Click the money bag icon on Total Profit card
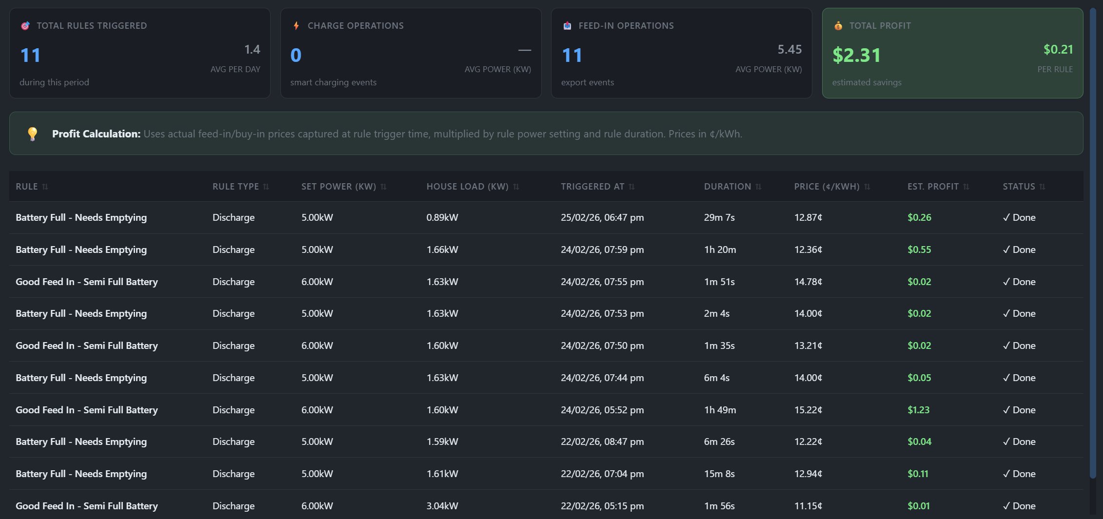The width and height of the screenshot is (1103, 519). 838,26
